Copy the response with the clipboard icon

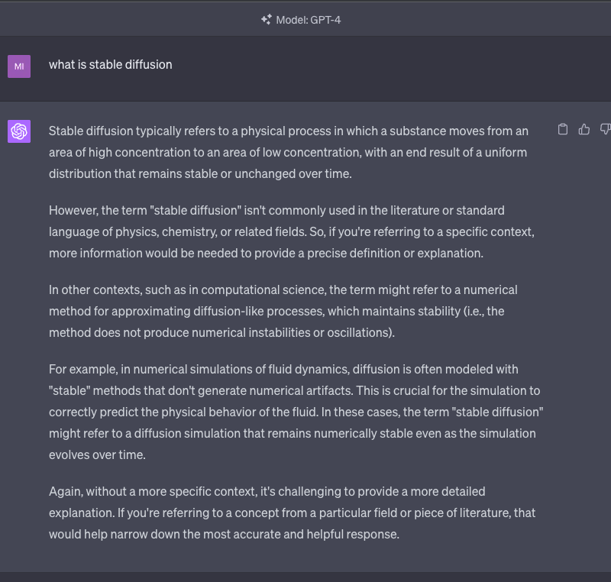(563, 129)
